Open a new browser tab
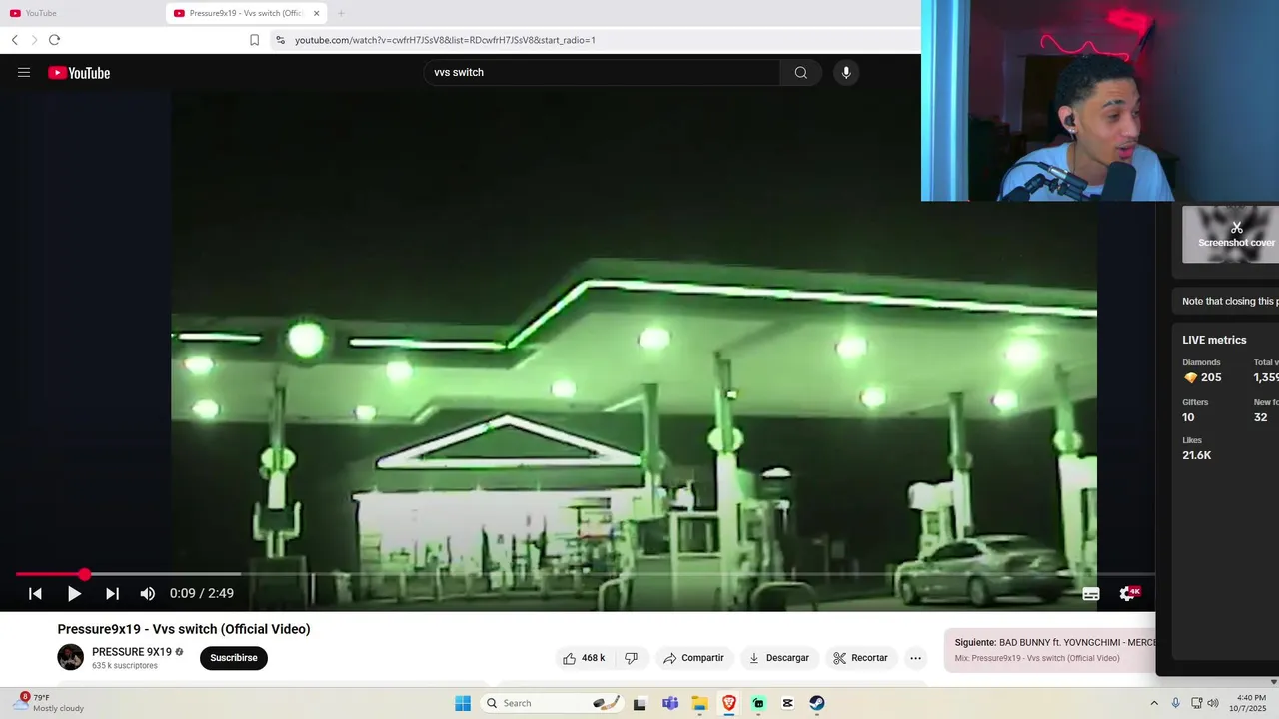Screen dimensions: 1279x719 (x=341, y=13)
